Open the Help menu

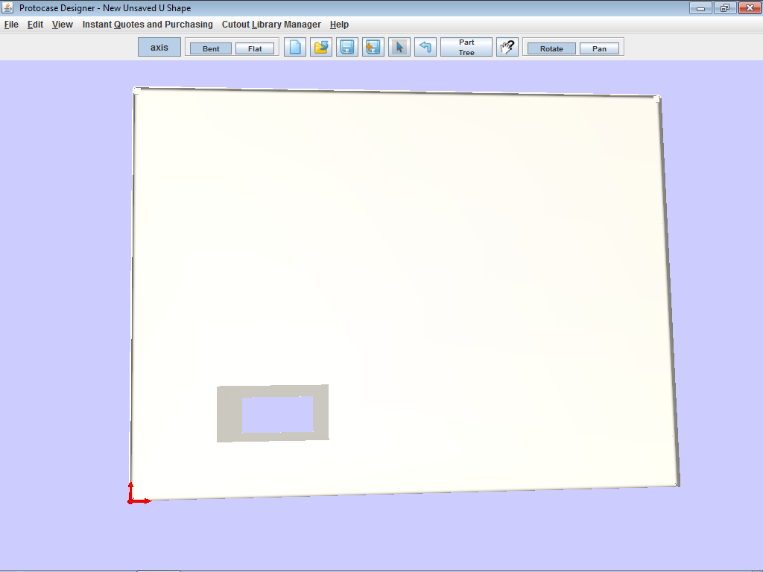pyautogui.click(x=339, y=25)
